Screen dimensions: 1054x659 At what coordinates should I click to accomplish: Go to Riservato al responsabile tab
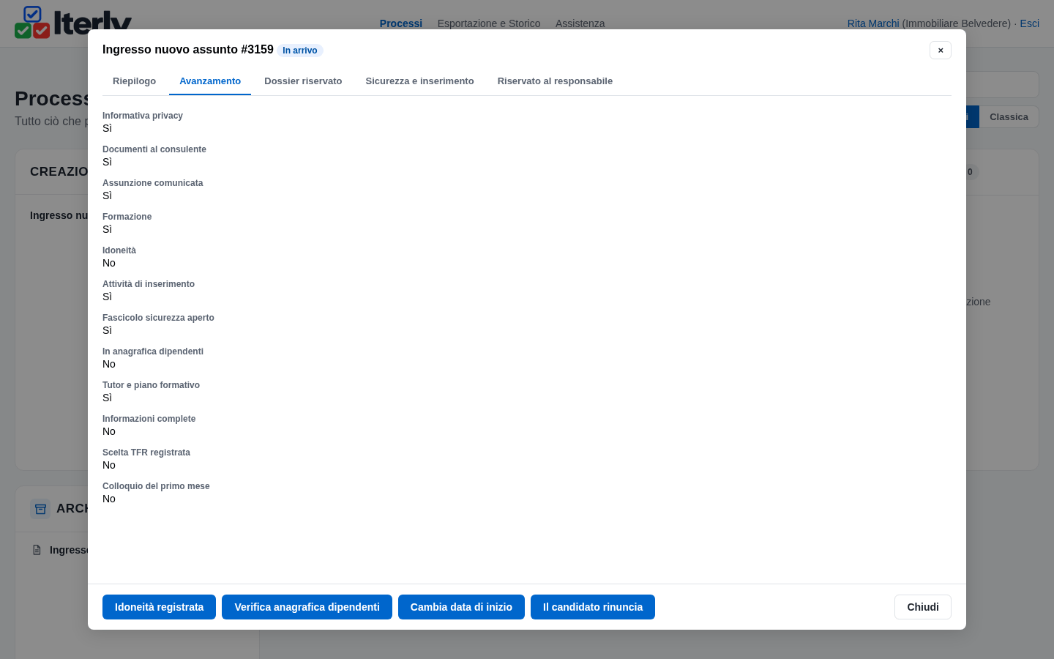[x=555, y=81]
